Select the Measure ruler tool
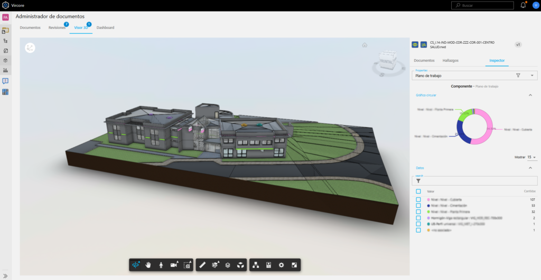Image resolution: width=541 pixels, height=280 pixels. point(202,265)
